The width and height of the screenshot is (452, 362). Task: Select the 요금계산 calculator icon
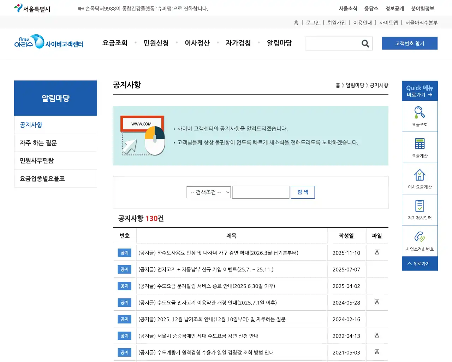[420, 147]
